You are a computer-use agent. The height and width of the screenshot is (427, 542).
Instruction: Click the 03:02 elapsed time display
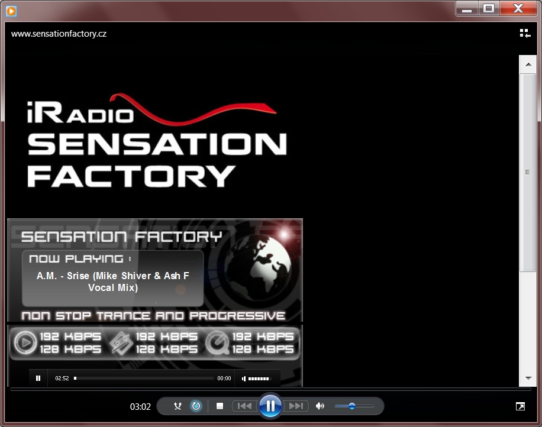pyautogui.click(x=140, y=407)
